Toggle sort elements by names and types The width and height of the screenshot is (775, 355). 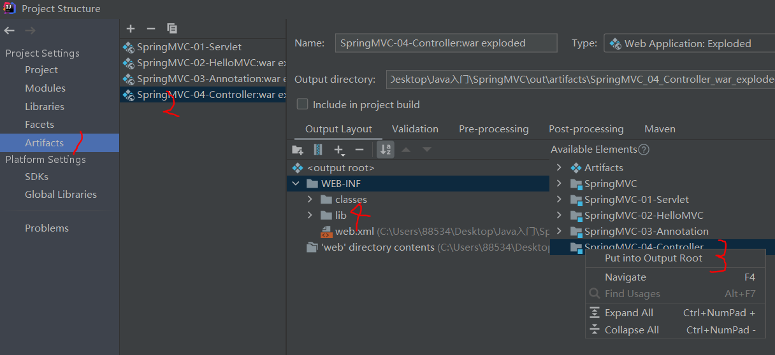[x=386, y=150]
